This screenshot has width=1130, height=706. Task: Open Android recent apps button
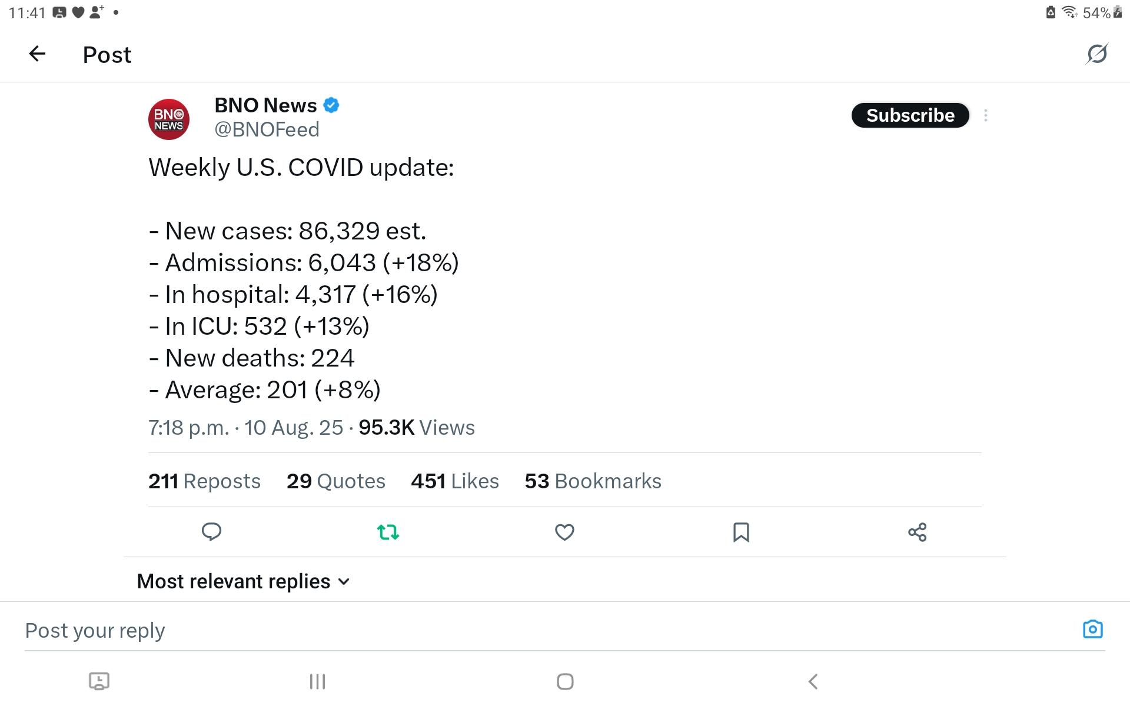click(x=317, y=681)
